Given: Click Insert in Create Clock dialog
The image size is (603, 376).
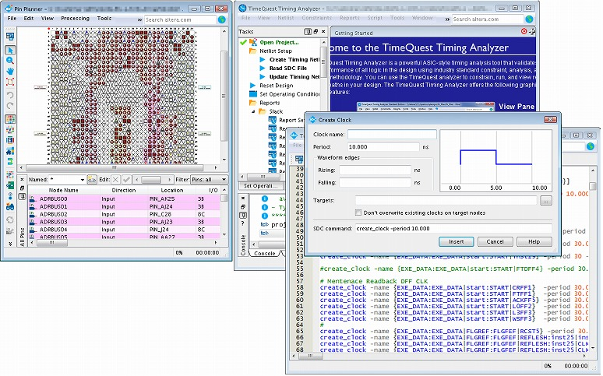Looking at the screenshot, I should [x=456, y=242].
